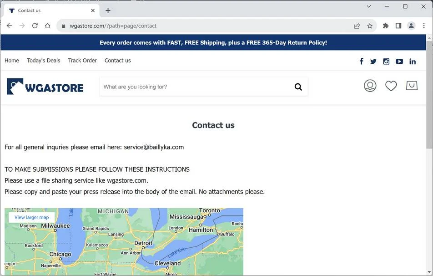The image size is (433, 276).
Task: Open Today's Deals menu item
Action: coord(43,60)
